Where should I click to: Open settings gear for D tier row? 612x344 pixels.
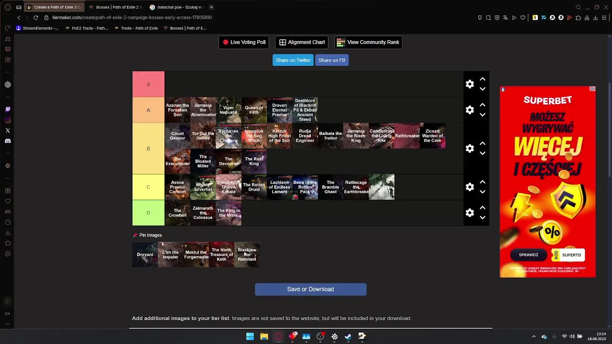[470, 213]
